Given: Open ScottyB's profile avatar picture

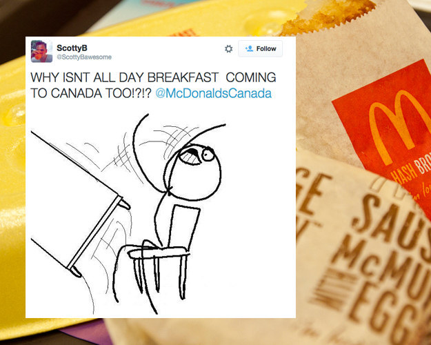Looking at the screenshot, I should [41, 51].
